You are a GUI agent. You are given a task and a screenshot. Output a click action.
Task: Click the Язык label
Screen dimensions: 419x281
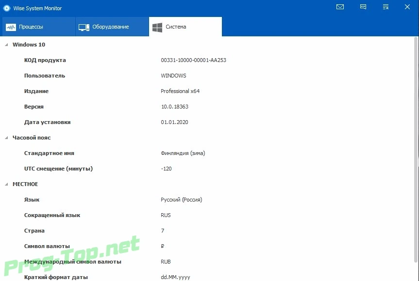coord(32,200)
